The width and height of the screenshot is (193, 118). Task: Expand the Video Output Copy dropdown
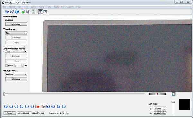(16, 33)
